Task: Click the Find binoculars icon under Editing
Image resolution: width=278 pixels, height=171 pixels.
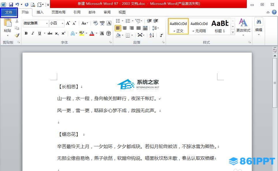Action: (259, 22)
